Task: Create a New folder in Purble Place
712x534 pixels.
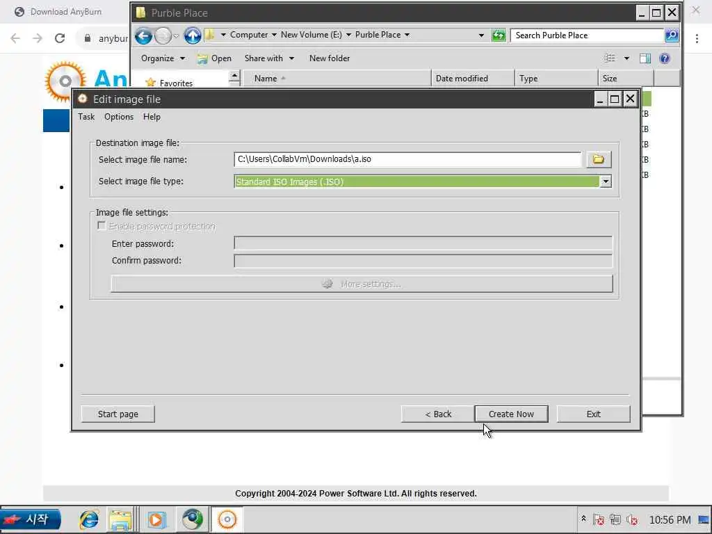Action: [x=329, y=58]
